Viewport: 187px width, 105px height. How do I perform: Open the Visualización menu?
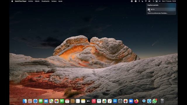click(x=46, y=1)
